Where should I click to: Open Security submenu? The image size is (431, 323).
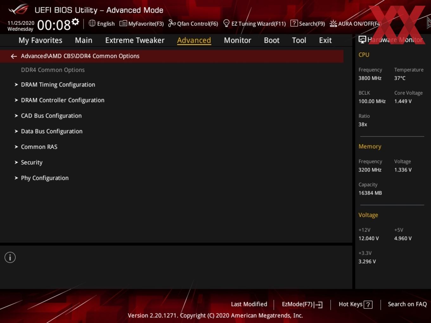[x=31, y=162]
